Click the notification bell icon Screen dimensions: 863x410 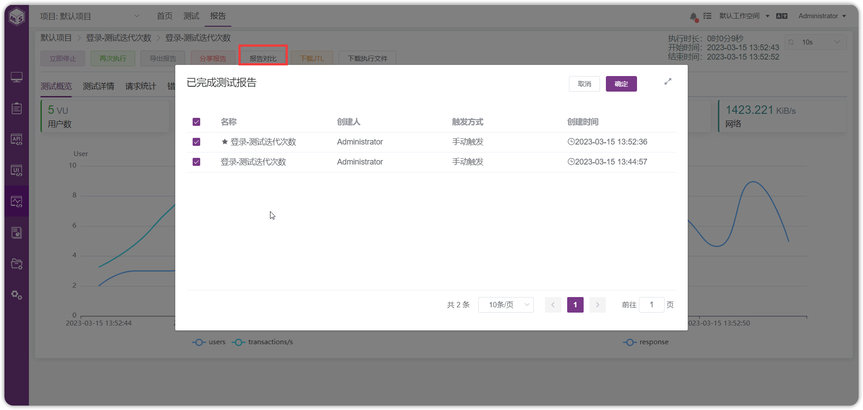point(694,16)
